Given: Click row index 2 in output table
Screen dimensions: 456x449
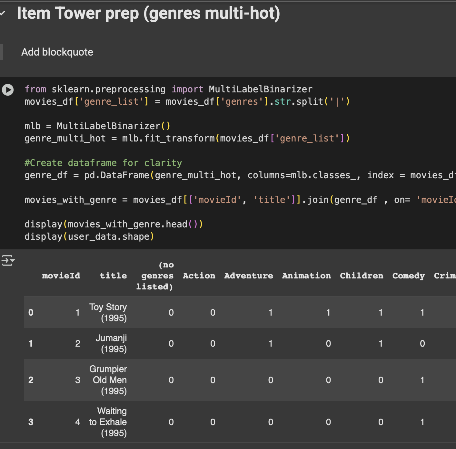Looking at the screenshot, I should tap(31, 380).
